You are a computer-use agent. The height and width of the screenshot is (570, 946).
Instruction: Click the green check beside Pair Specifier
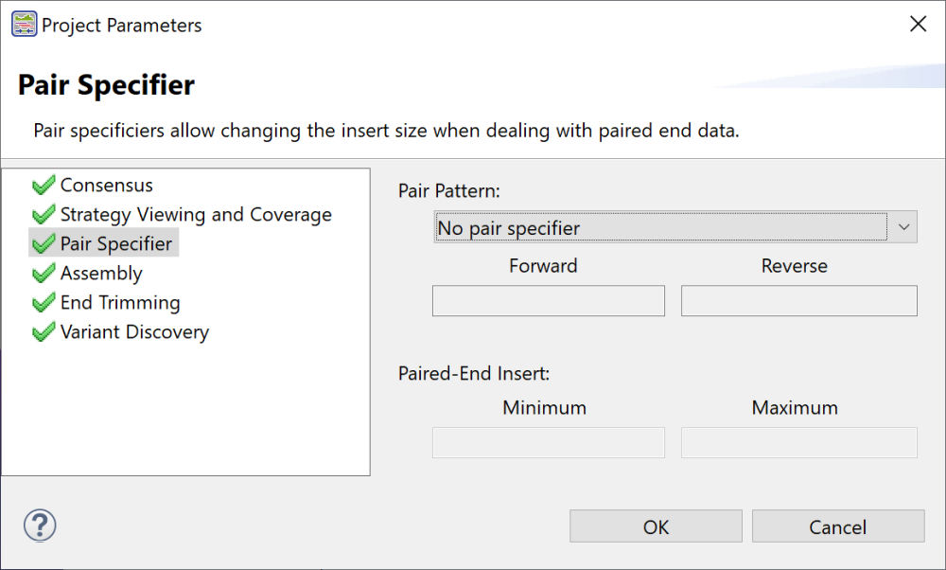pyautogui.click(x=42, y=242)
